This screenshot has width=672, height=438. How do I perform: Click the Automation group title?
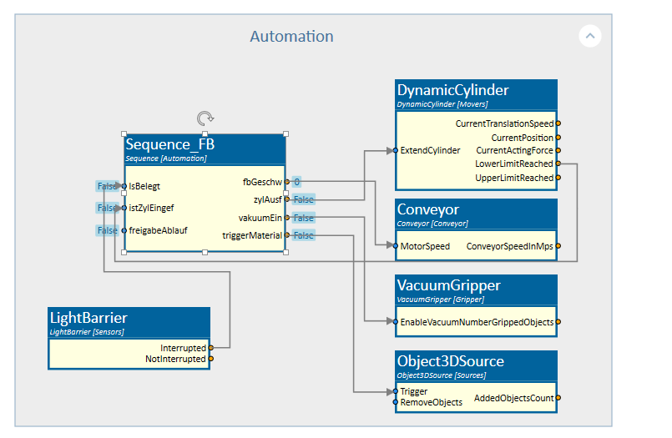pyautogui.click(x=291, y=37)
